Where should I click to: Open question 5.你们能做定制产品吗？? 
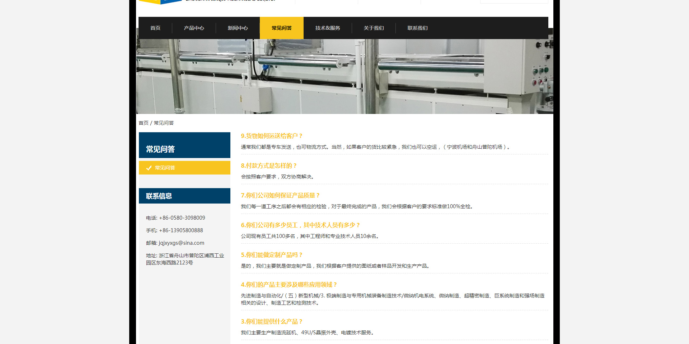(x=272, y=255)
